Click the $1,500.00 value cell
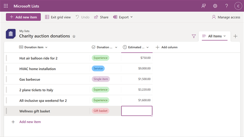244x137 pixels. [x=137, y=79]
